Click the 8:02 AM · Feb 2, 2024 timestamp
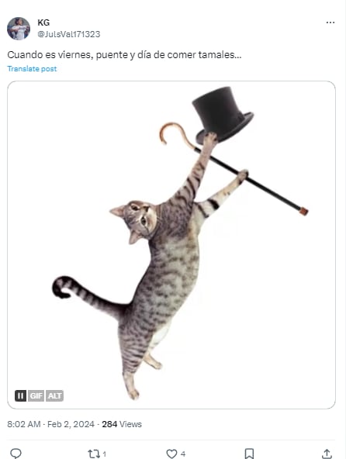This screenshot has height=459, width=346. point(50,424)
